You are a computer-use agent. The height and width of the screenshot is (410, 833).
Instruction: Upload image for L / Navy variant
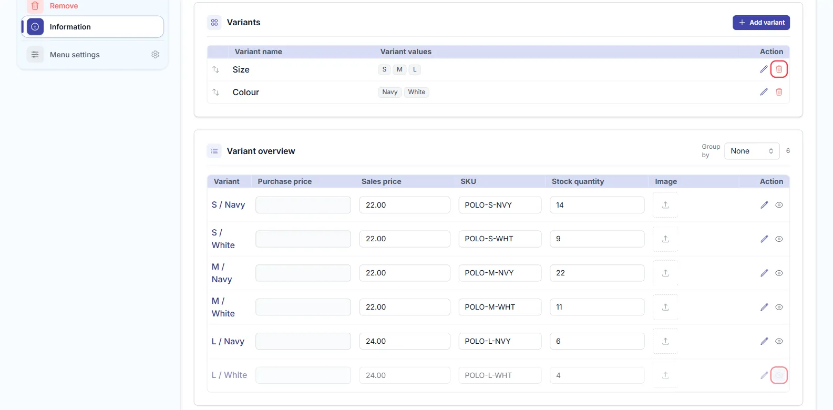[x=665, y=341]
